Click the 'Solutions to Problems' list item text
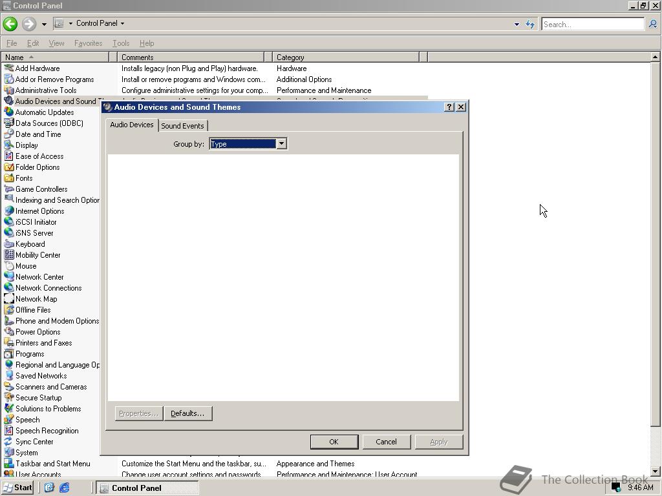The width and height of the screenshot is (662, 496). (x=48, y=408)
